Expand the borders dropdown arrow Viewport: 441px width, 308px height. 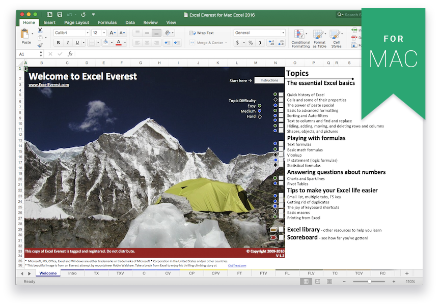(x=98, y=43)
